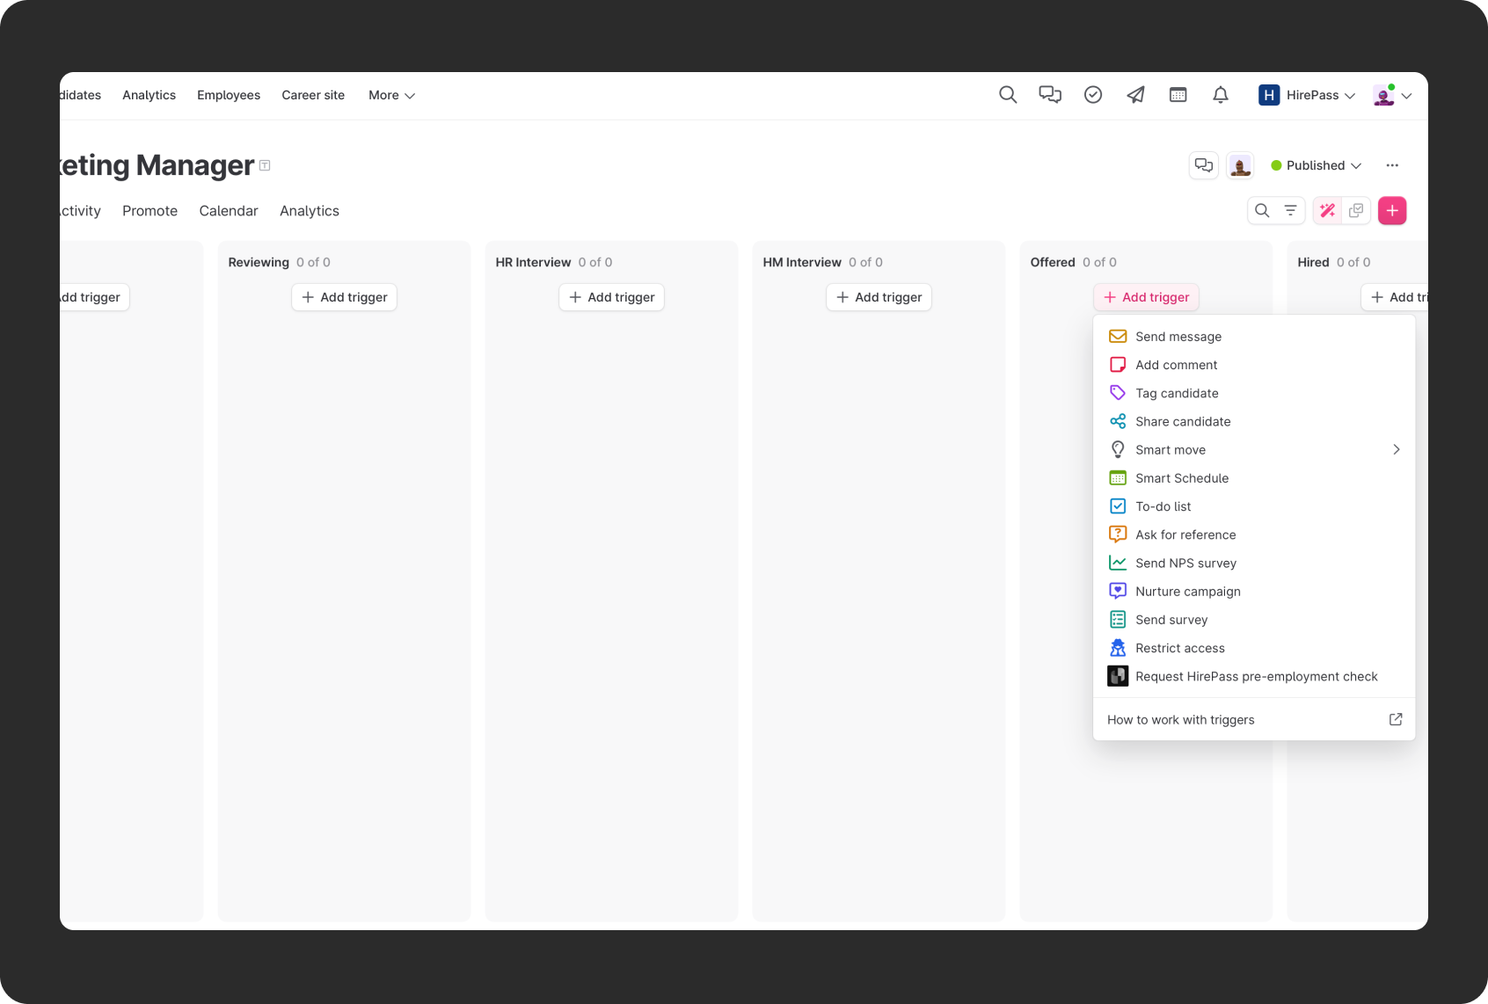Add trigger to HM Interview stage
The image size is (1488, 1004).
point(879,297)
